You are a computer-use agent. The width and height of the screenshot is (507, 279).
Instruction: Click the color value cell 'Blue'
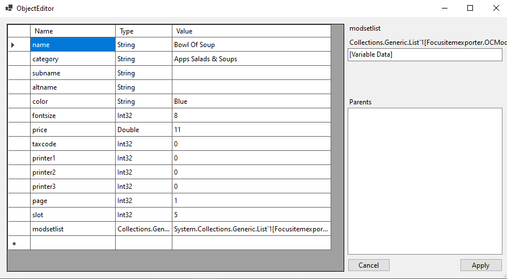(x=251, y=102)
